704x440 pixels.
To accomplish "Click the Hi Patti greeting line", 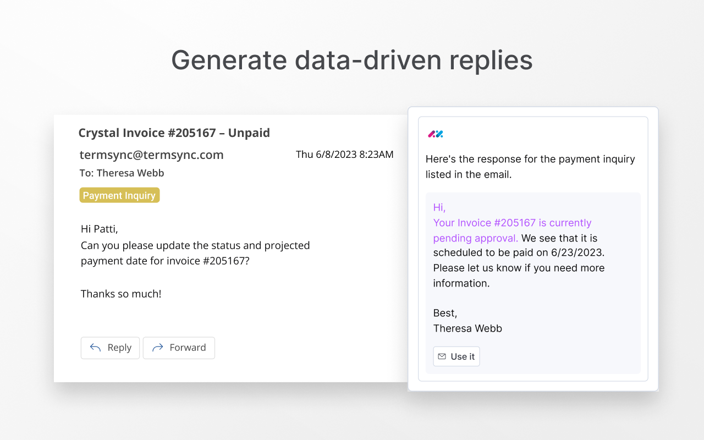I will point(100,229).
